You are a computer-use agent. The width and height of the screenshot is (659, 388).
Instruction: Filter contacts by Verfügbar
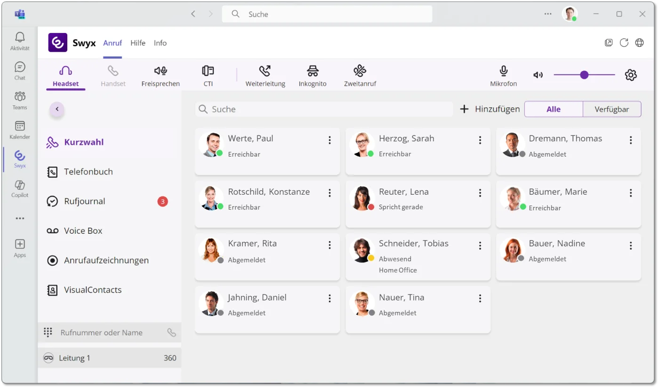point(612,109)
